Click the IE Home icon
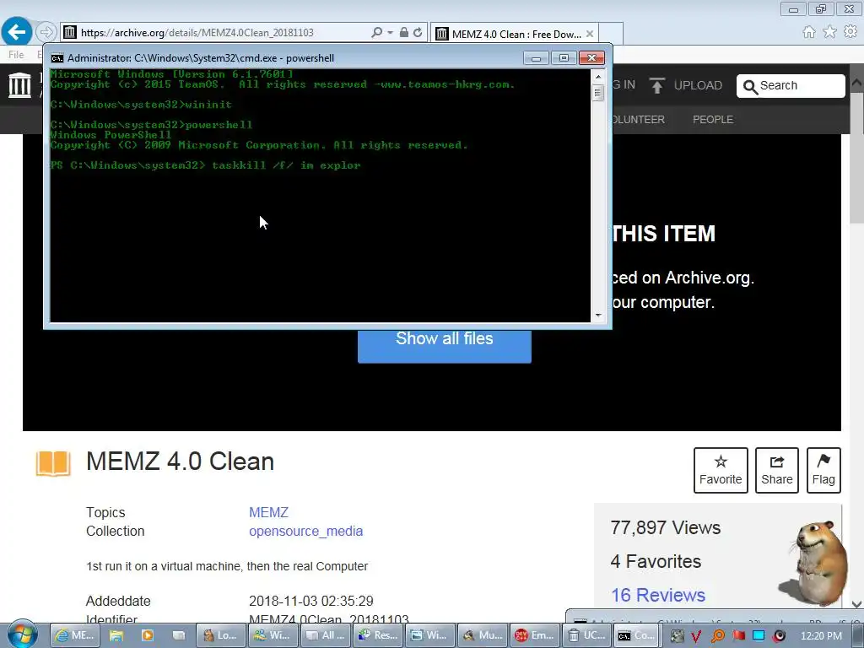Image resolution: width=864 pixels, height=648 pixels. 809,32
